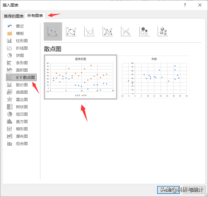
Task: Choose the 饼图 pie chart category
Action: pos(21,55)
